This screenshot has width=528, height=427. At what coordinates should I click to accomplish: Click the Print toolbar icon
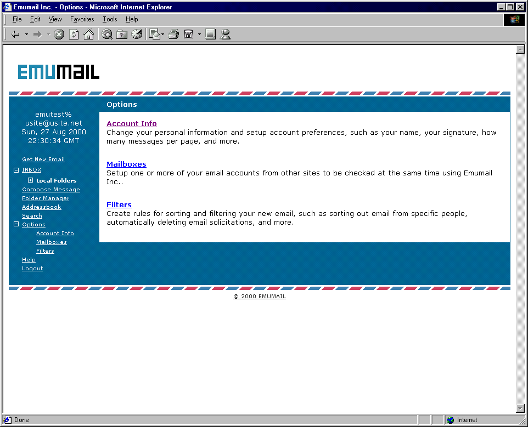[x=173, y=35]
